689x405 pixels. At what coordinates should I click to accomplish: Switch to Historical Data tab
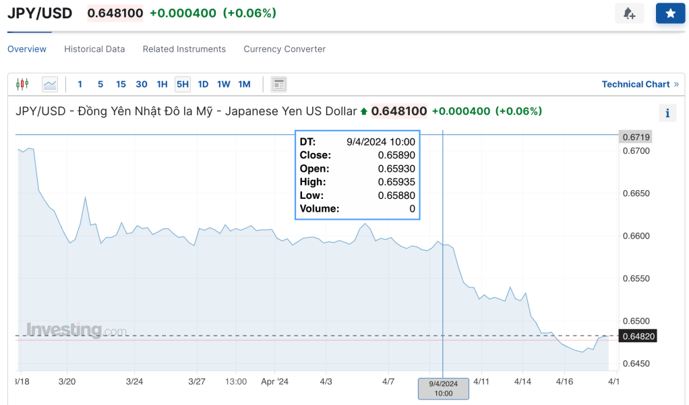pyautogui.click(x=94, y=49)
